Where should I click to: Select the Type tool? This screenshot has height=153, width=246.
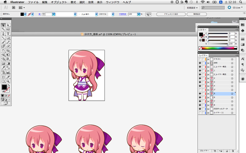pyautogui.click(x=8, y=34)
